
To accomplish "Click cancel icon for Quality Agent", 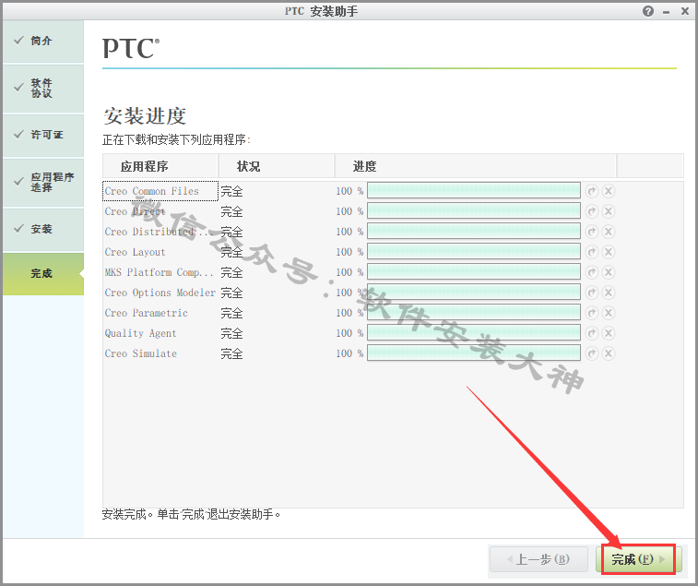I will pyautogui.click(x=609, y=333).
